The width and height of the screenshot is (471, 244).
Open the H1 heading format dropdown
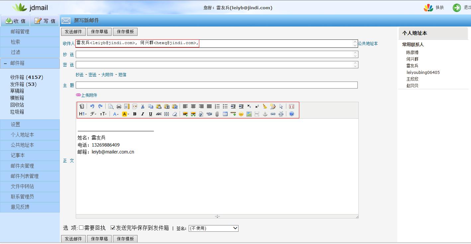coord(83,114)
